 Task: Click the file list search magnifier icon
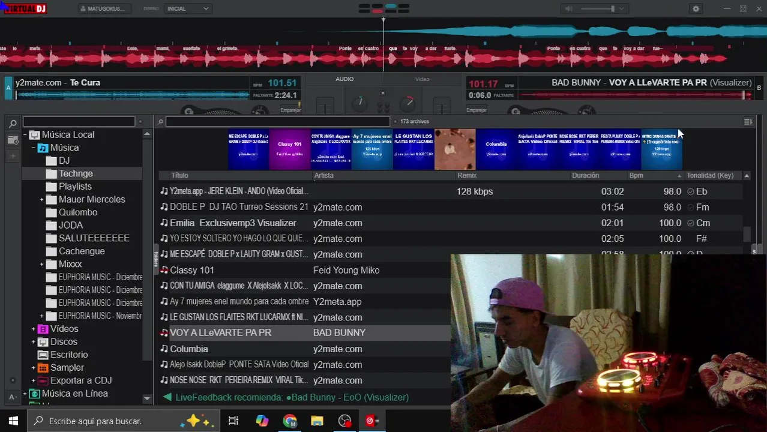(x=160, y=122)
